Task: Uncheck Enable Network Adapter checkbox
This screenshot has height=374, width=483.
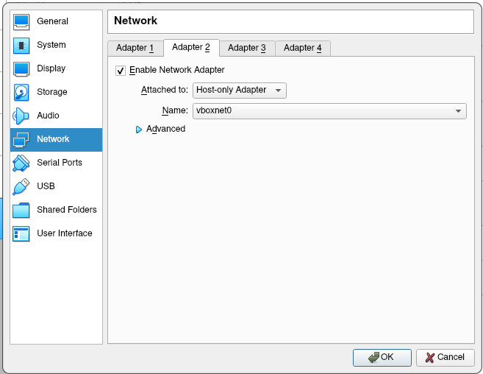Action: (x=121, y=71)
